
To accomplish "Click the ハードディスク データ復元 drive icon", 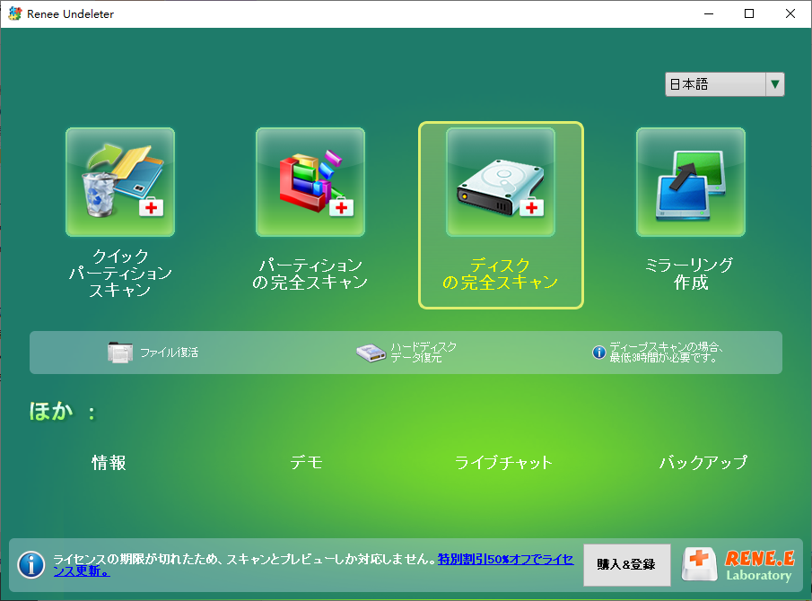I will [x=371, y=353].
